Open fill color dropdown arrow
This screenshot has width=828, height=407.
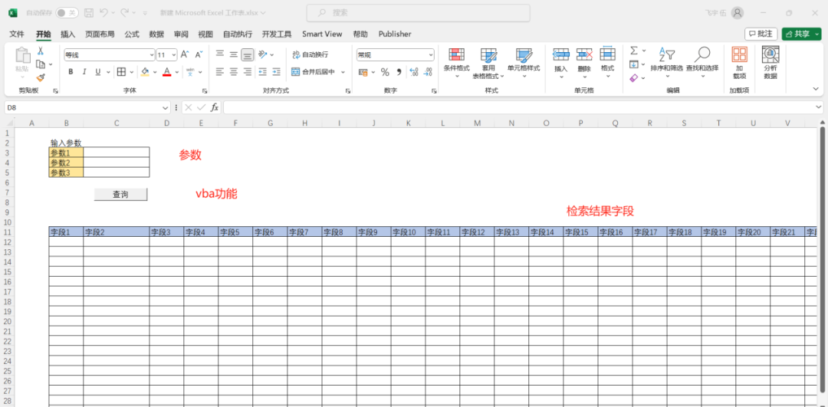click(x=155, y=72)
